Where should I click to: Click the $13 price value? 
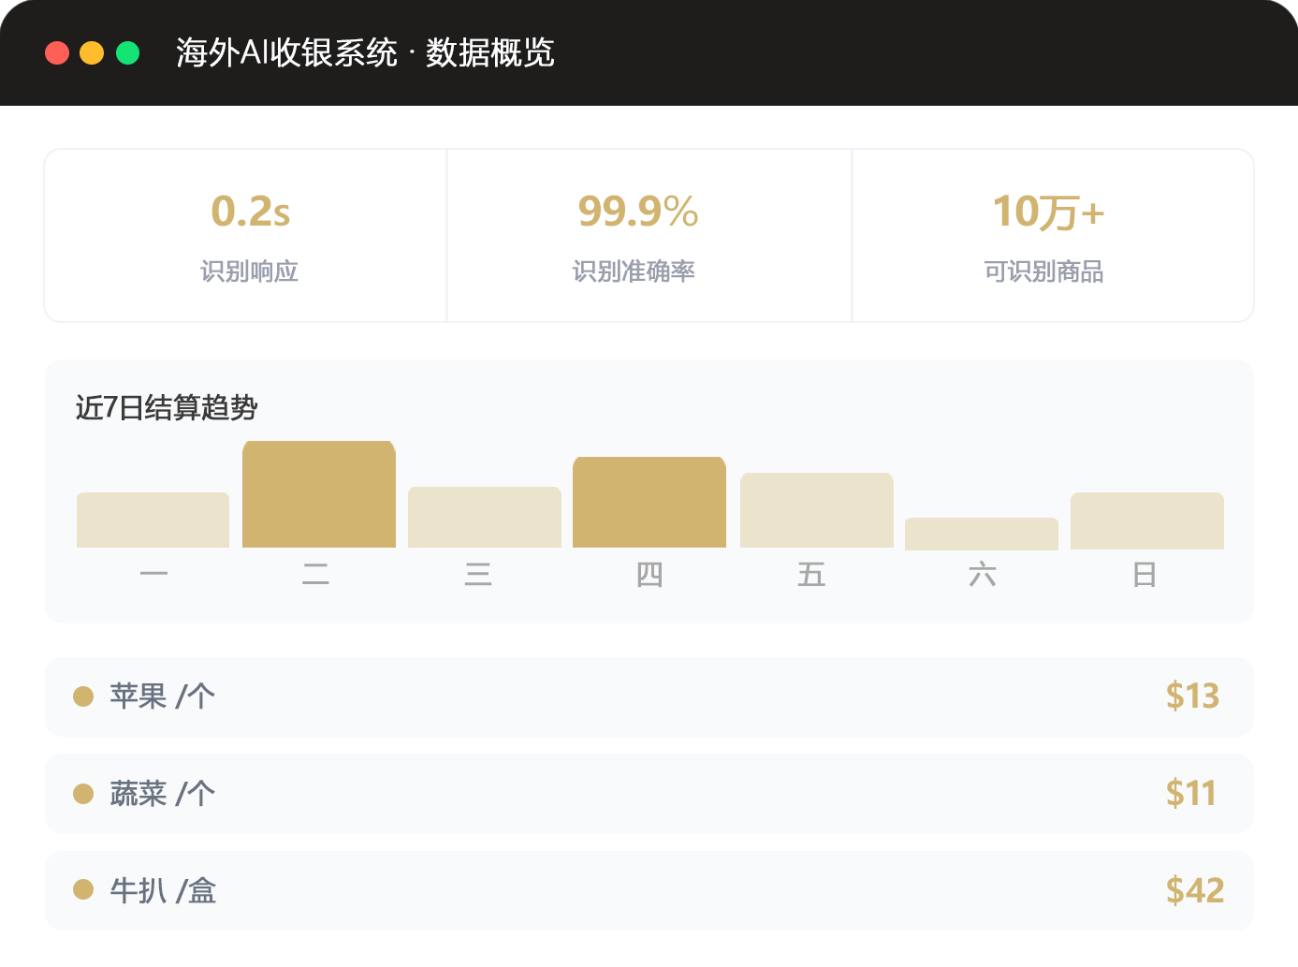[x=1193, y=696]
